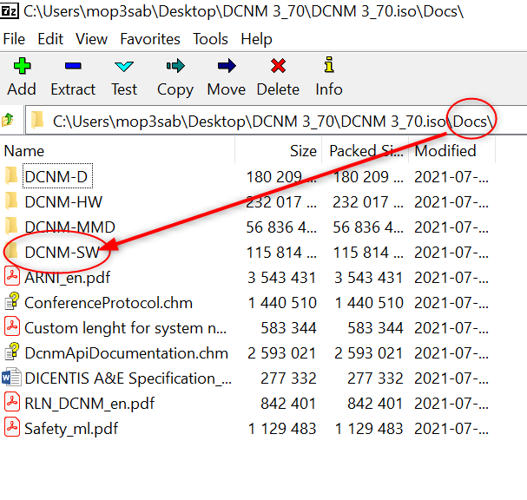This screenshot has width=527, height=500.
Task: Select the DCNM-D folder name
Action: pos(56,177)
